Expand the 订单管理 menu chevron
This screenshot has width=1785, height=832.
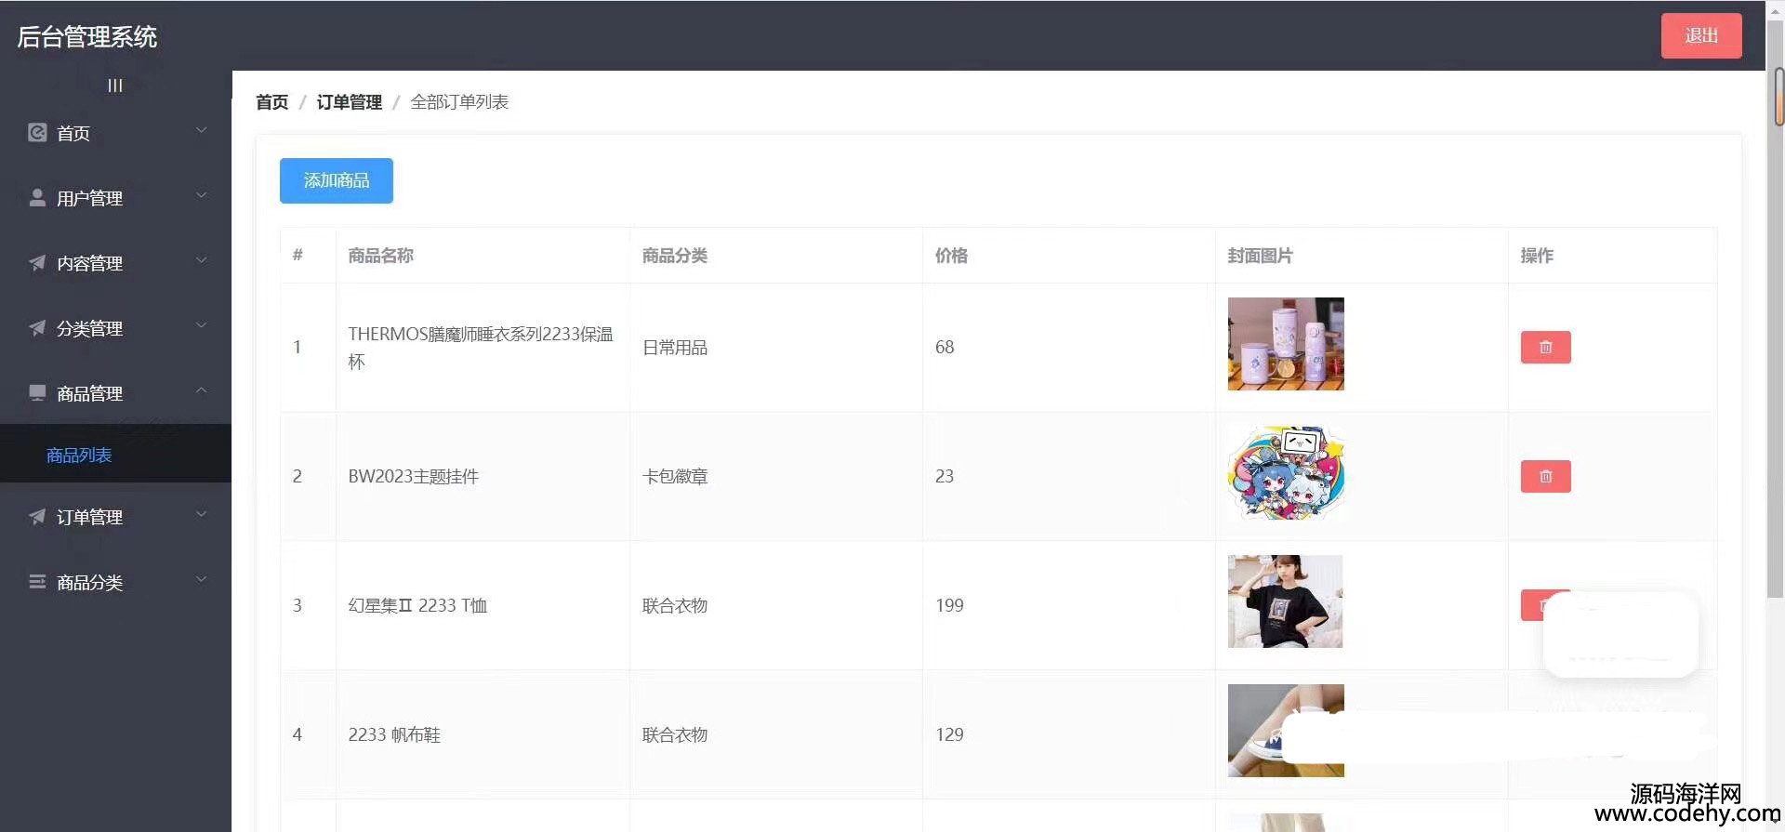tap(201, 515)
